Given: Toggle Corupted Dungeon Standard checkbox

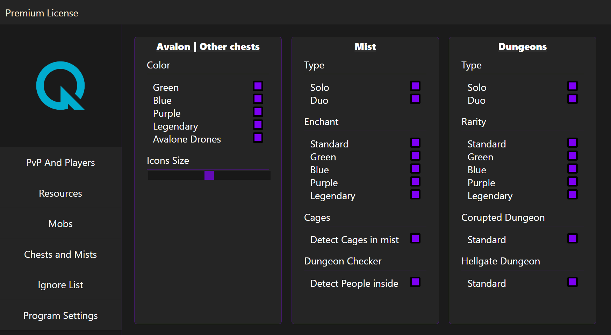Looking at the screenshot, I should (573, 238).
